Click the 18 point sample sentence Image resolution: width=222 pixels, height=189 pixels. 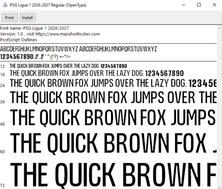point(97,73)
